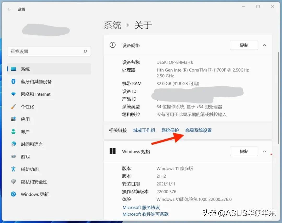Open Advanced system settings link
The height and width of the screenshot is (223, 282).
[198, 131]
